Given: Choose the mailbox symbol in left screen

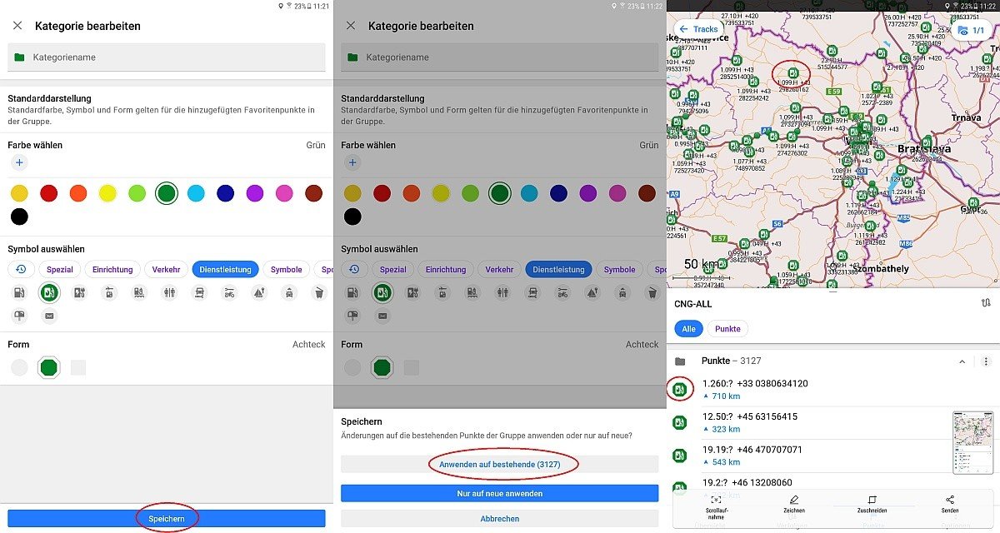Looking at the screenshot, I should click(x=19, y=316).
